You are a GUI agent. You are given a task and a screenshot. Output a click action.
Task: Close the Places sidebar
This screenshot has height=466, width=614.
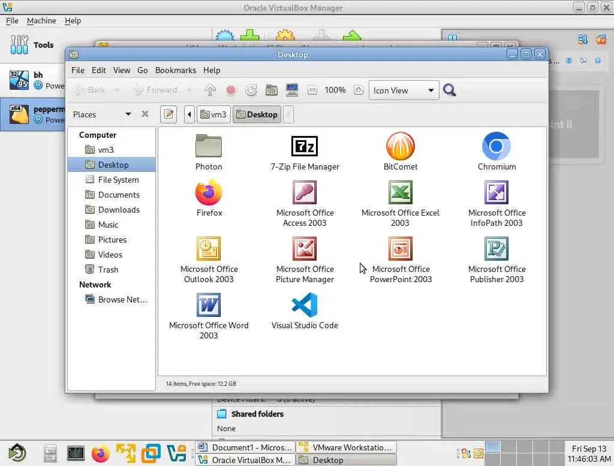pos(145,114)
